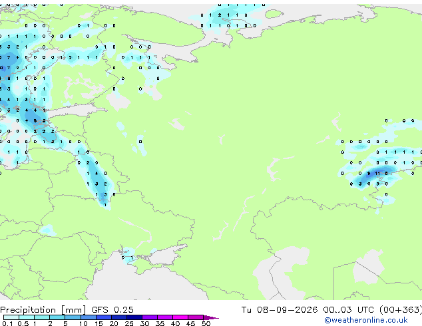
Task: Click the legend label '40'
Action: (x=175, y=323)
